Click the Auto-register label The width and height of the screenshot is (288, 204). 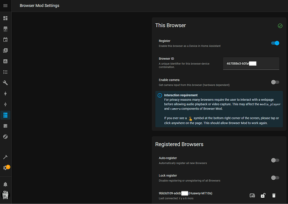168,158
